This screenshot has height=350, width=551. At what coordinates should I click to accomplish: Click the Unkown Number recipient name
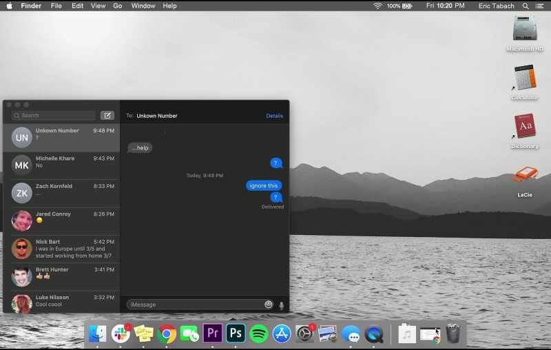coord(157,116)
